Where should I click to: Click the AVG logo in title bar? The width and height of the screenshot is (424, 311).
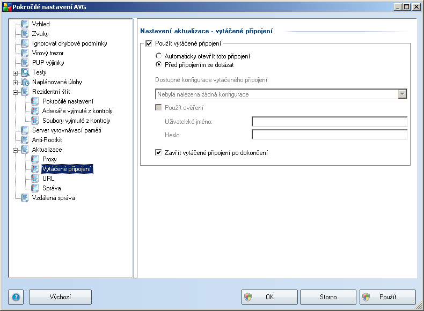click(x=7, y=7)
